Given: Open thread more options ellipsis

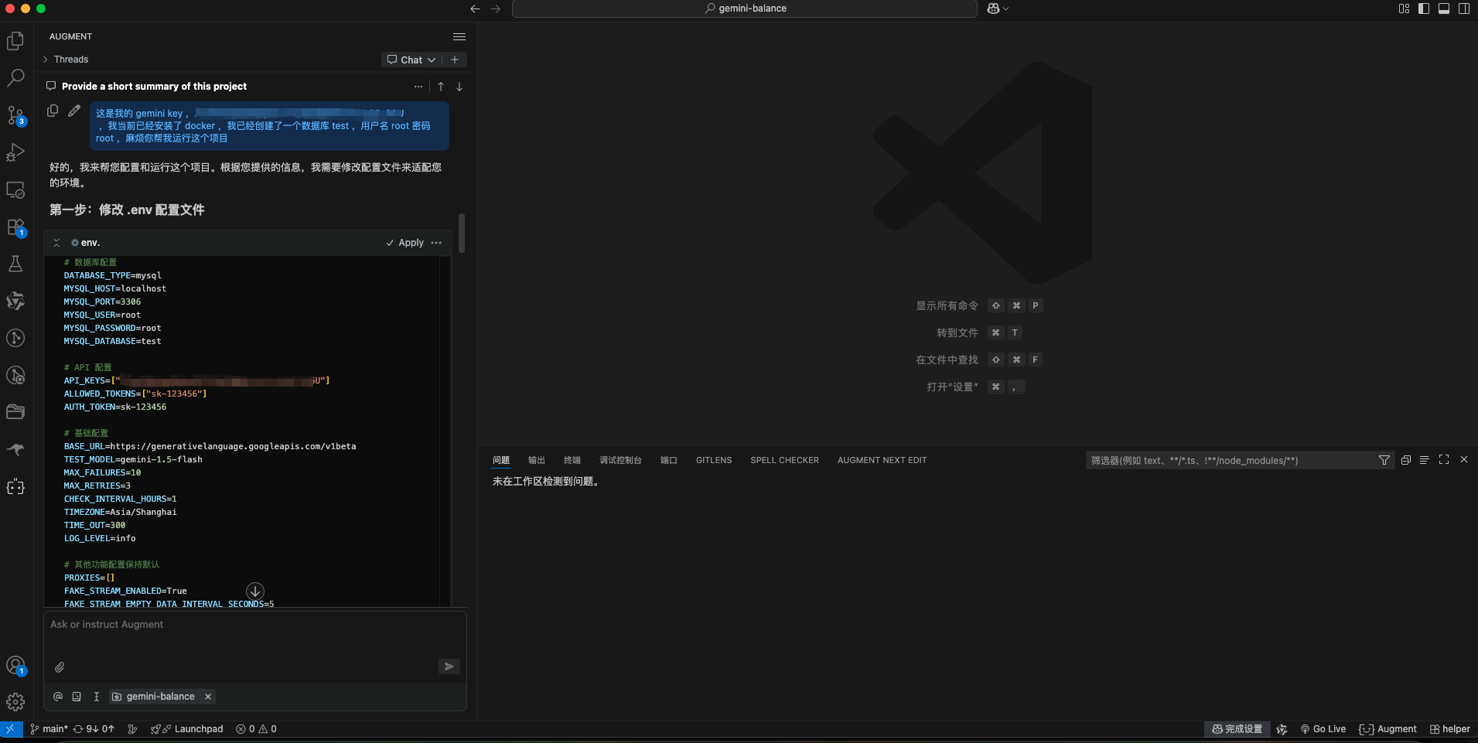Looking at the screenshot, I should coord(418,87).
